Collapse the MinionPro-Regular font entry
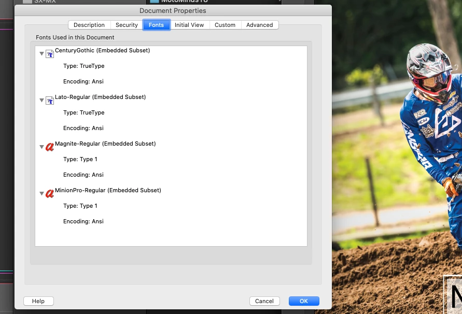The width and height of the screenshot is (462, 314). (42, 193)
